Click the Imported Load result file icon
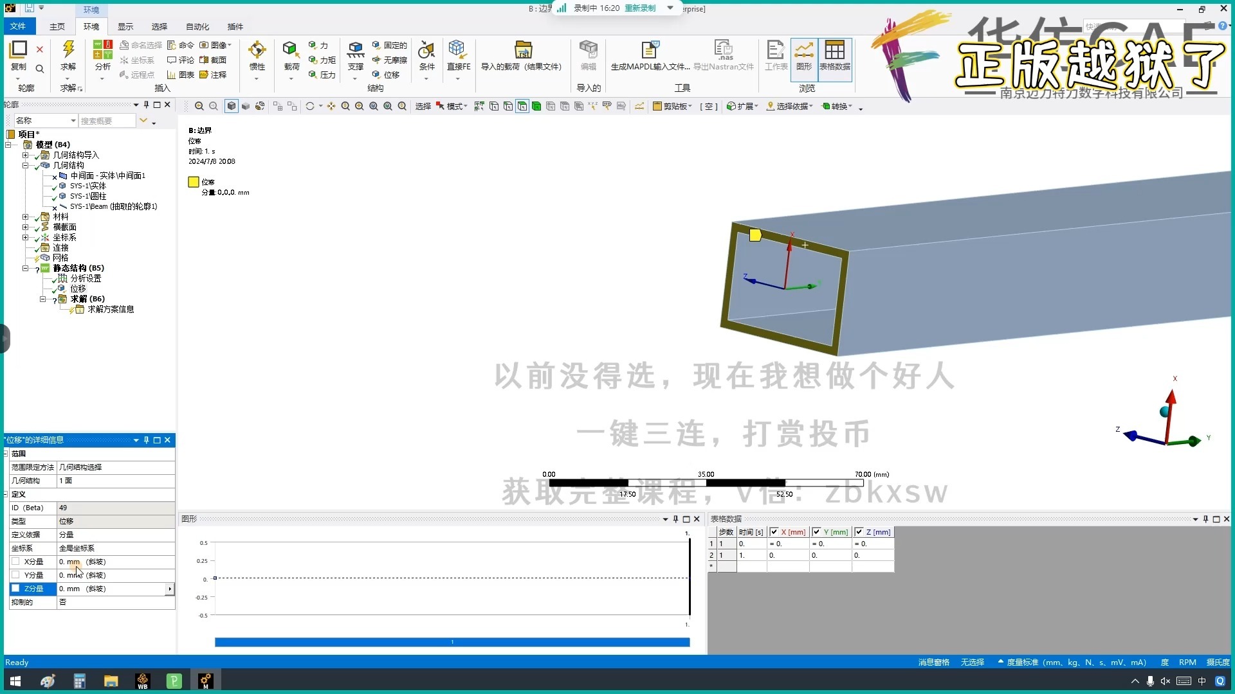This screenshot has height=694, width=1235. [x=523, y=50]
